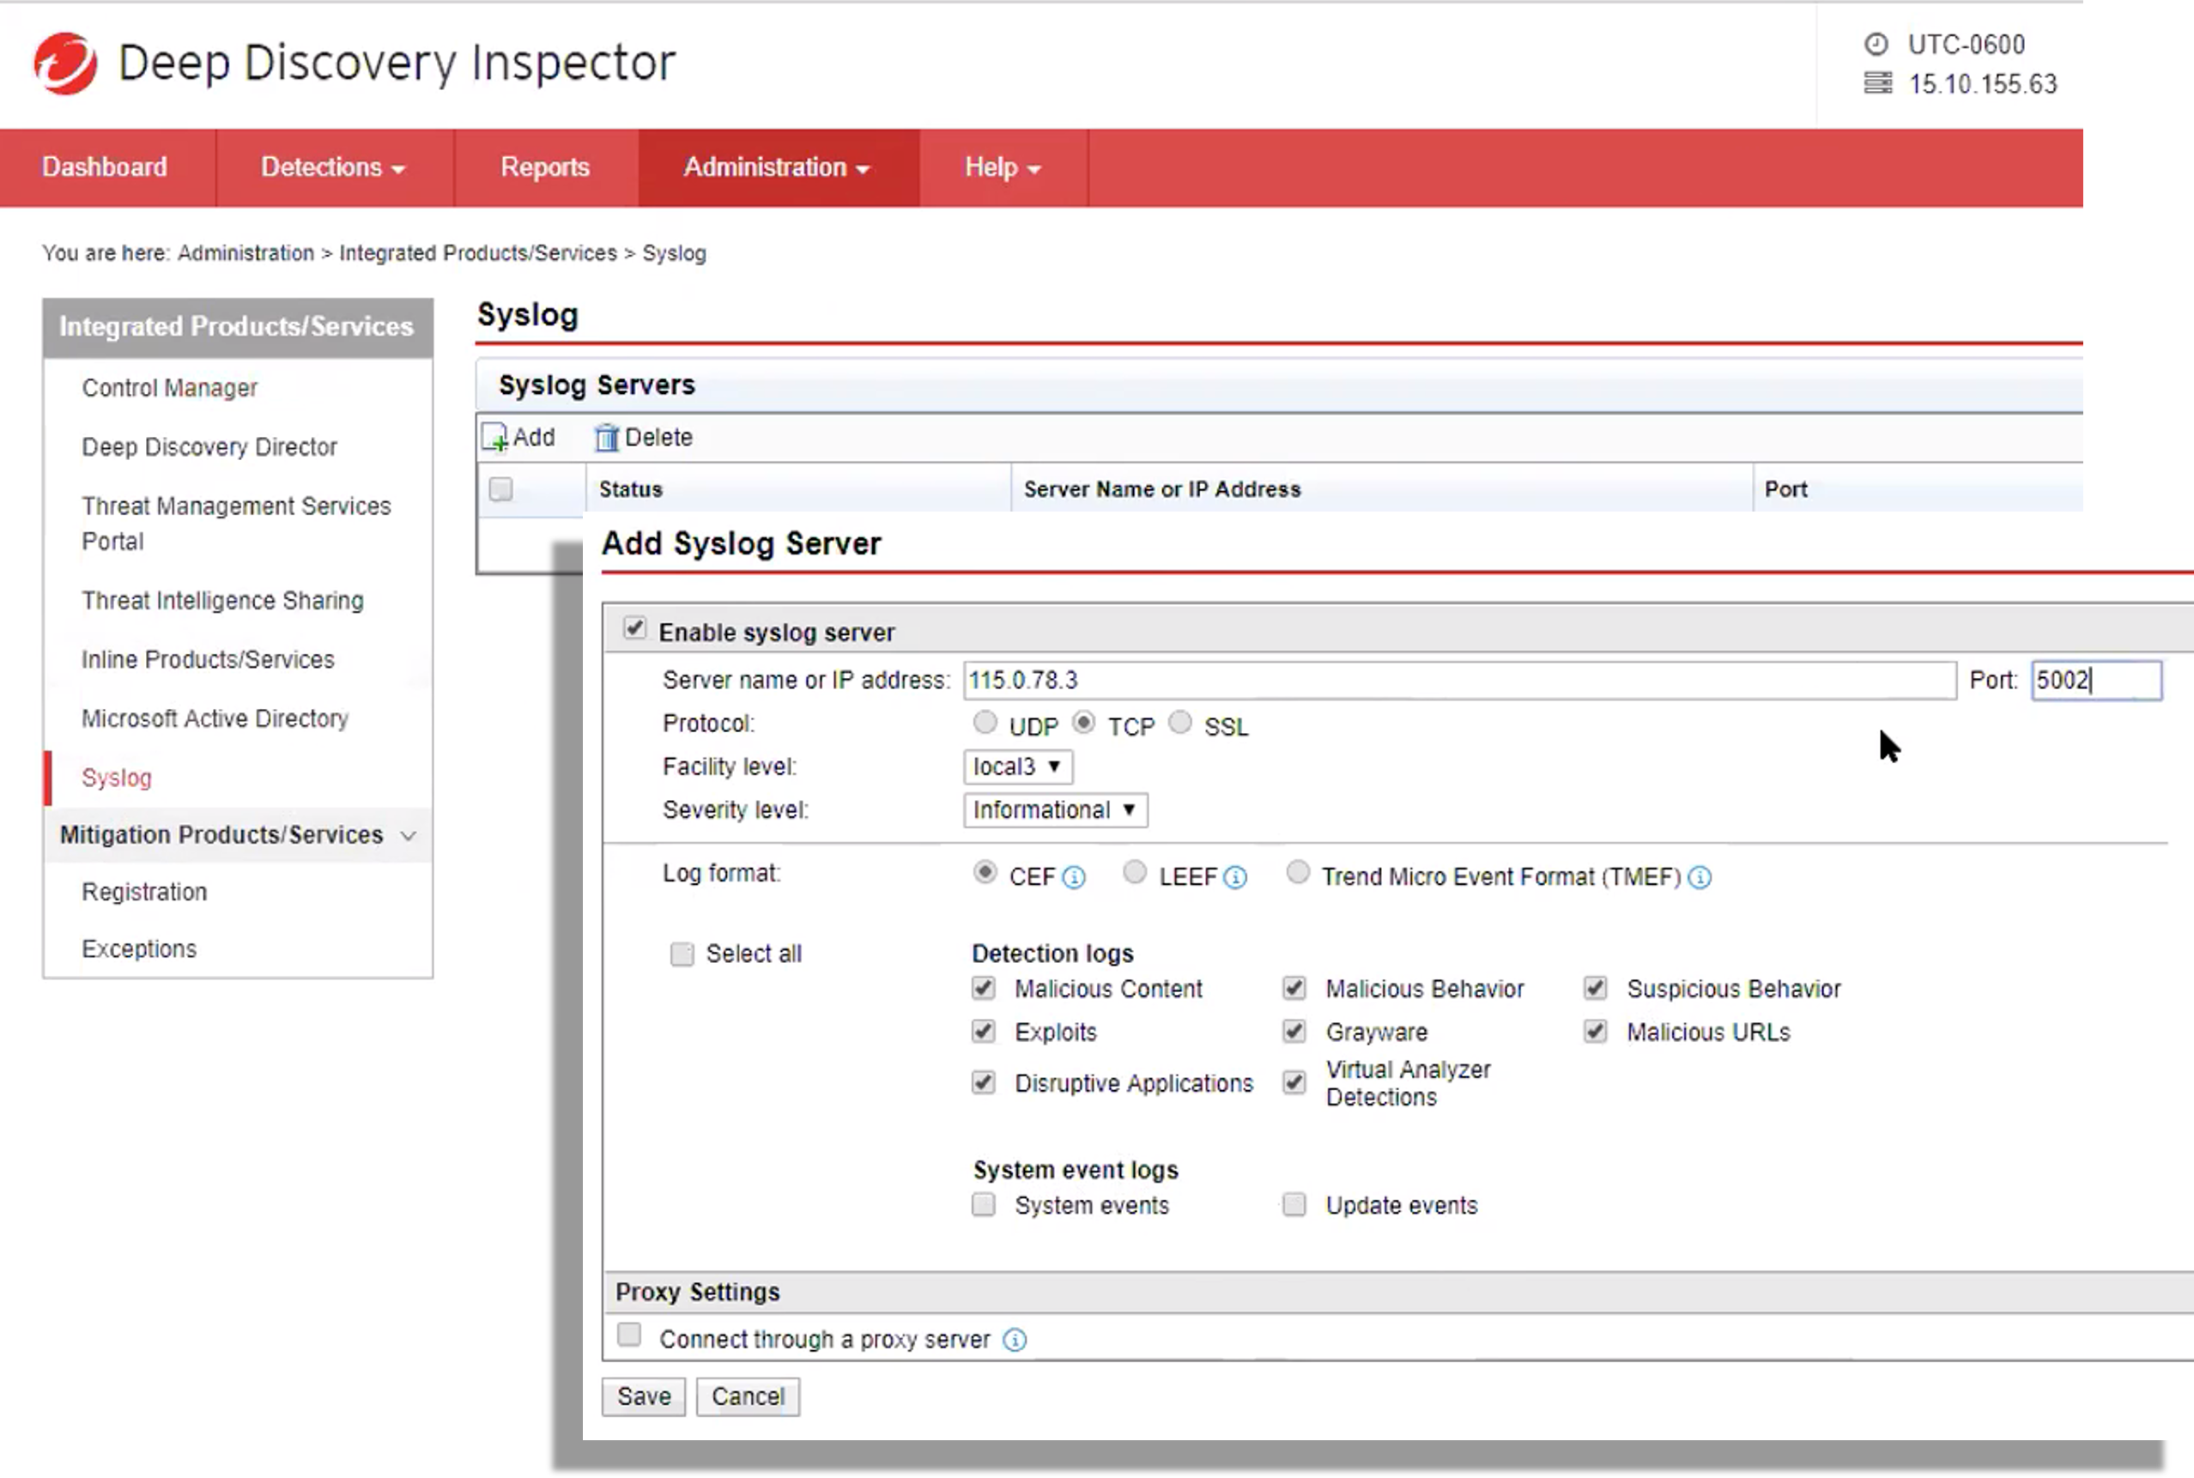Enable the System events checkbox

click(983, 1205)
